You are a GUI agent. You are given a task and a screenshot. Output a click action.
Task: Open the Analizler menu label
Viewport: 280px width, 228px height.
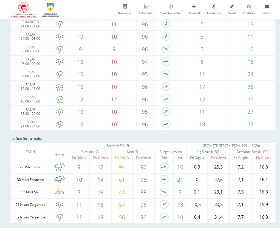(x=249, y=13)
